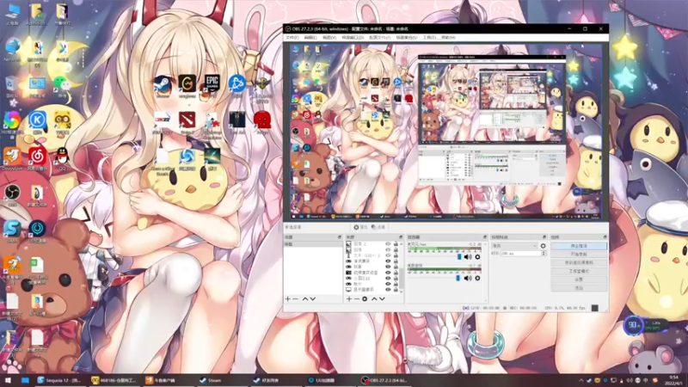The image size is (688, 387).
Task: Move selected scene down with arrow
Action: [313, 298]
